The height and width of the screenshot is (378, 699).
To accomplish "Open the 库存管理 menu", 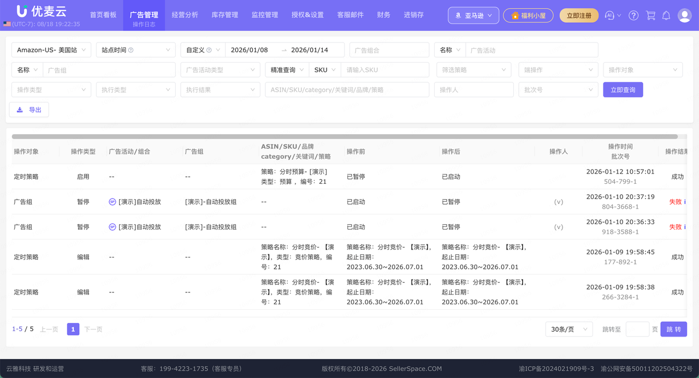I will [x=225, y=15].
